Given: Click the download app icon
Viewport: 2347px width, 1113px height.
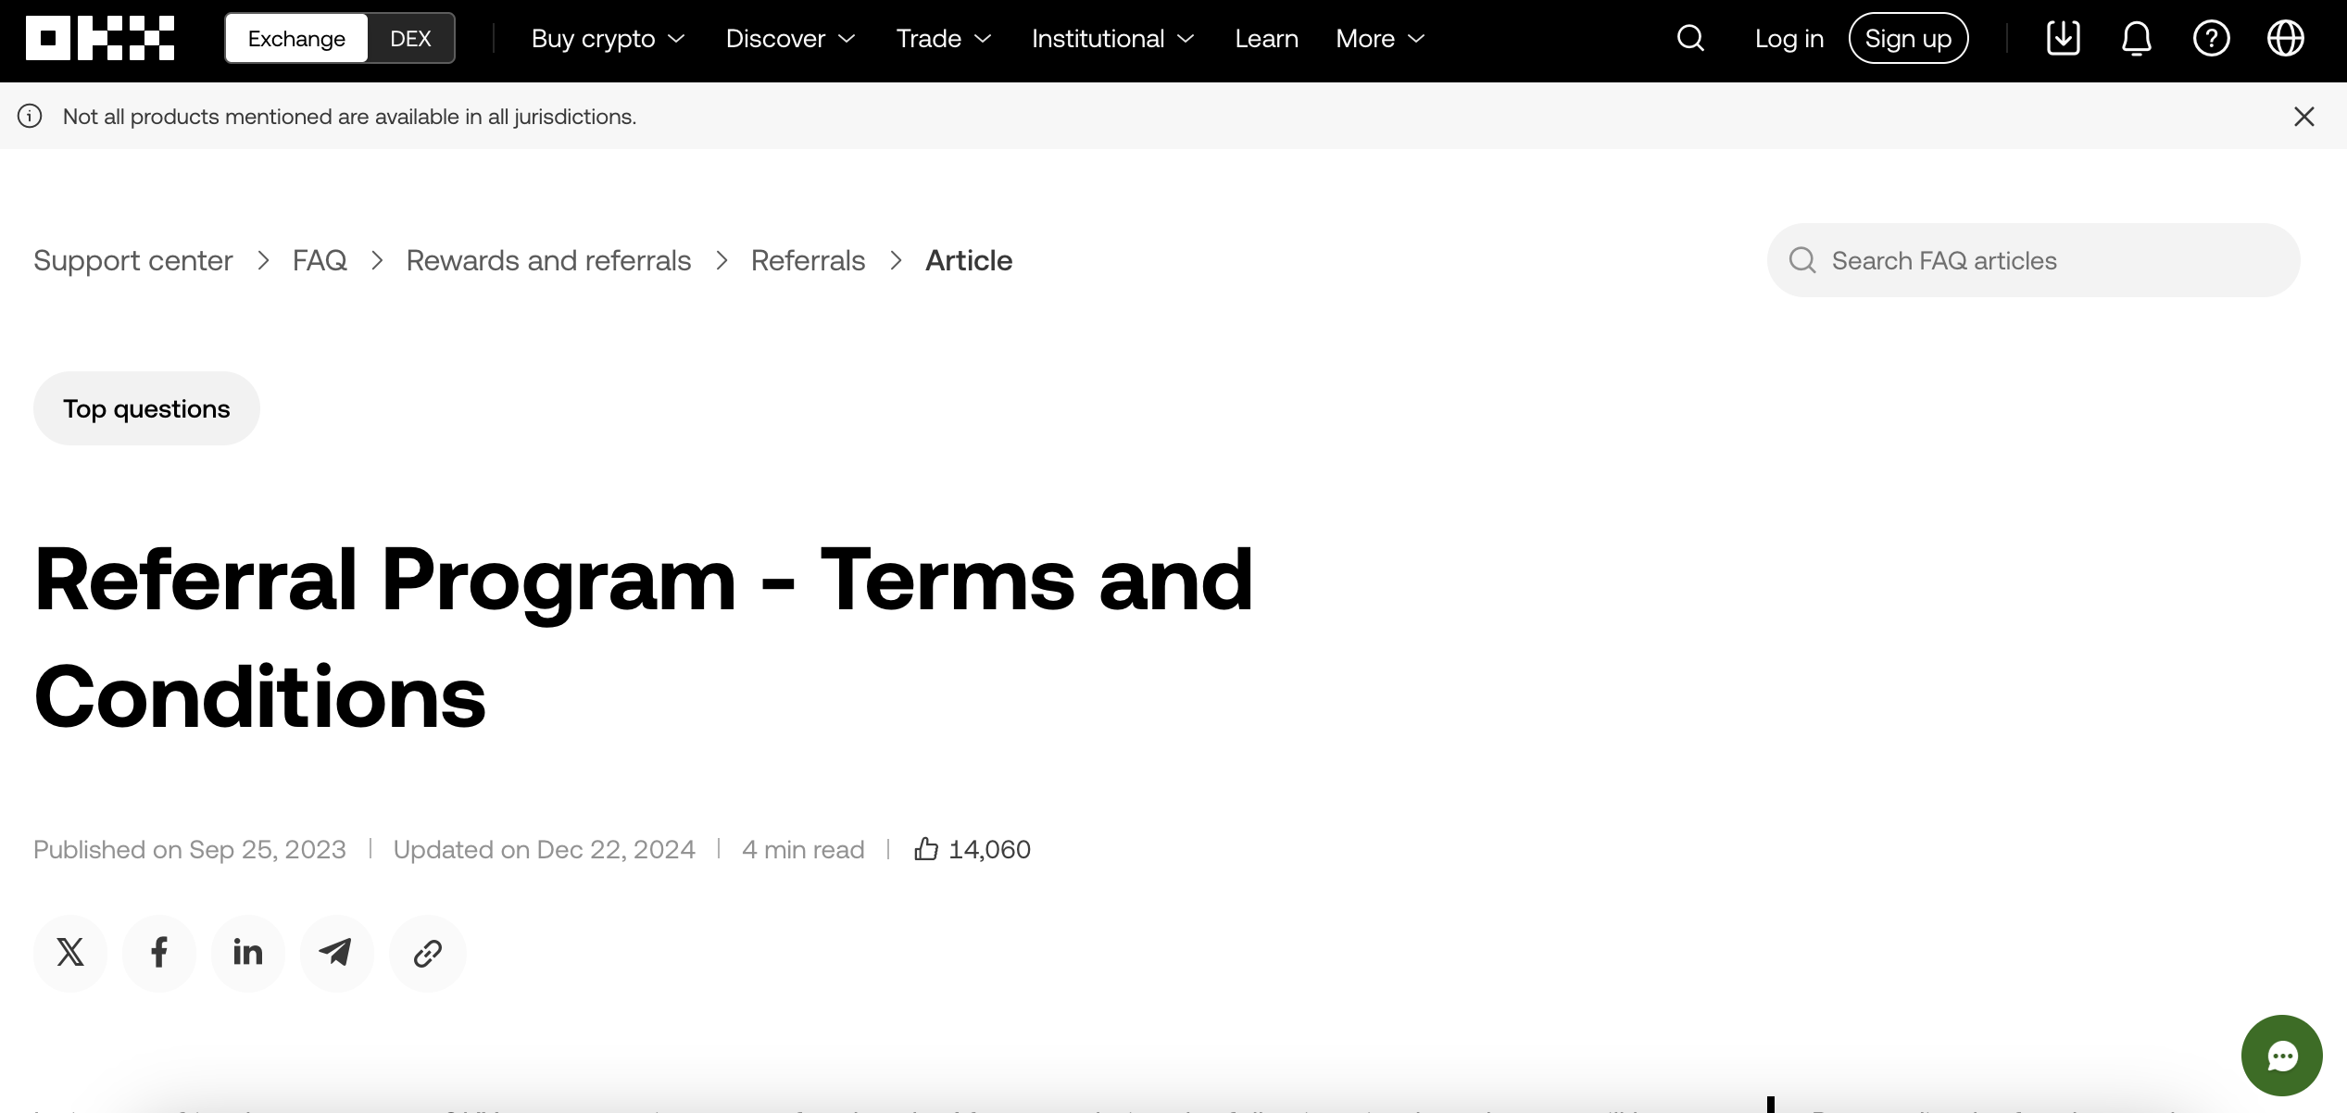Looking at the screenshot, I should coord(2063,37).
